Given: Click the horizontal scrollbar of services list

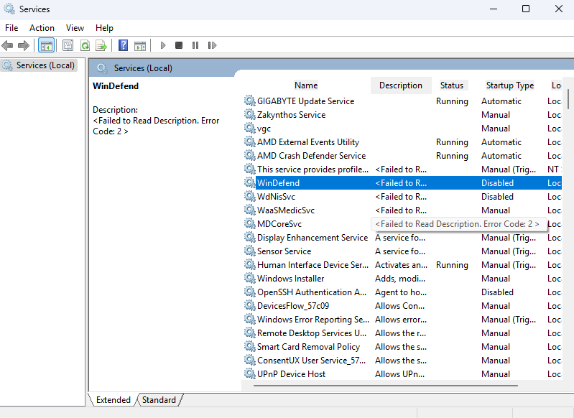Looking at the screenshot, I should (x=386, y=386).
